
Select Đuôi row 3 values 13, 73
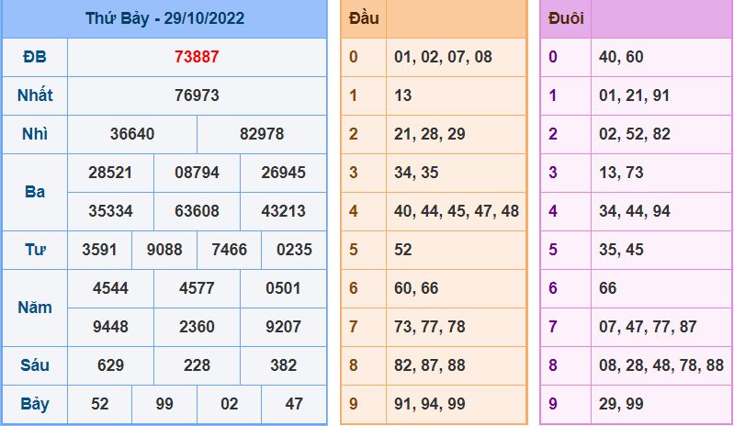pyautogui.click(x=621, y=173)
